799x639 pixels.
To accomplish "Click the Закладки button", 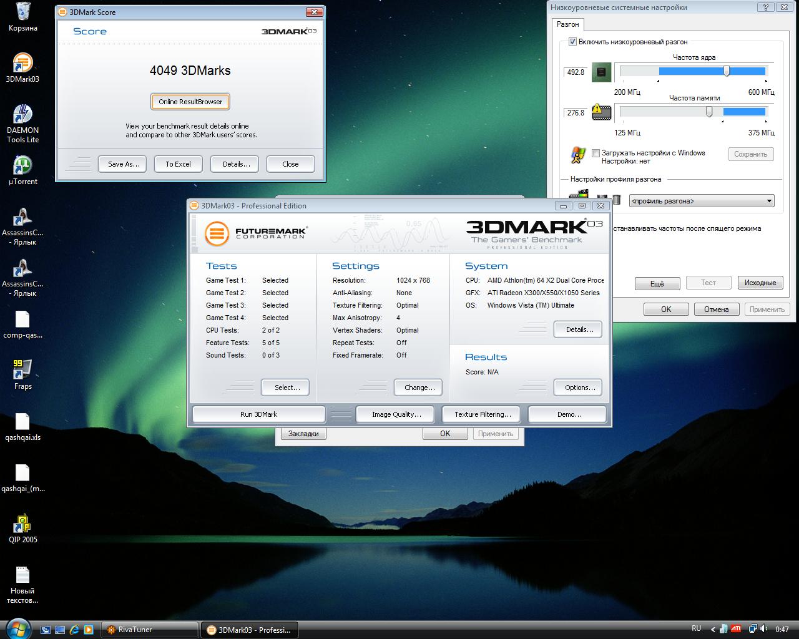I will point(303,434).
